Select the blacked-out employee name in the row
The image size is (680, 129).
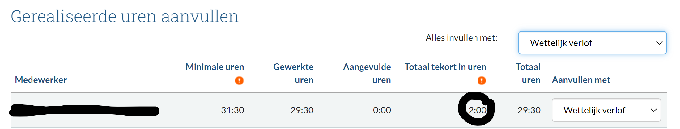[84, 111]
